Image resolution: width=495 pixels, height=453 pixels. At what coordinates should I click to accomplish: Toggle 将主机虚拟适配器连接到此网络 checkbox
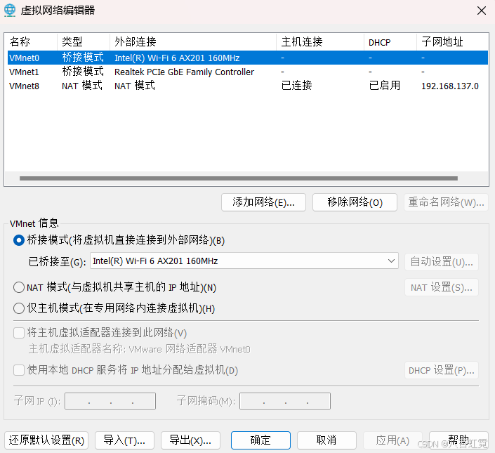click(x=19, y=333)
